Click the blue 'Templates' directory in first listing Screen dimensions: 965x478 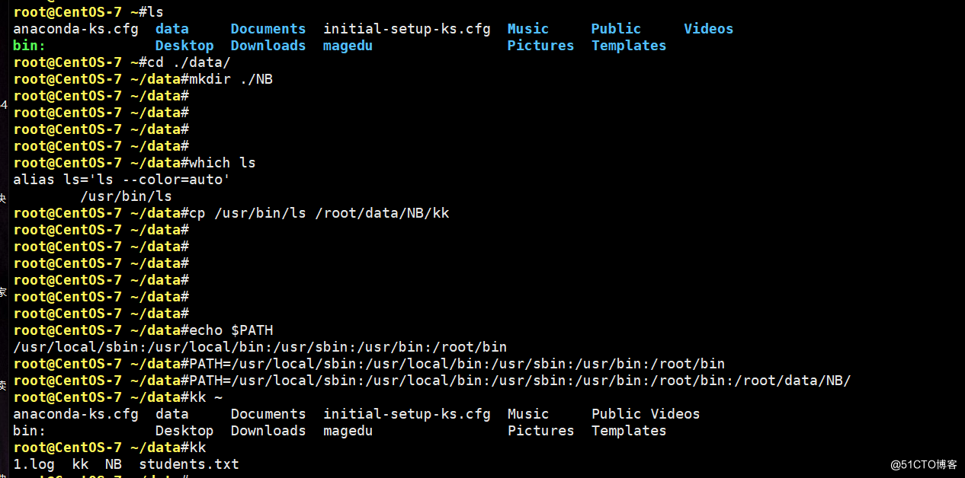click(629, 46)
